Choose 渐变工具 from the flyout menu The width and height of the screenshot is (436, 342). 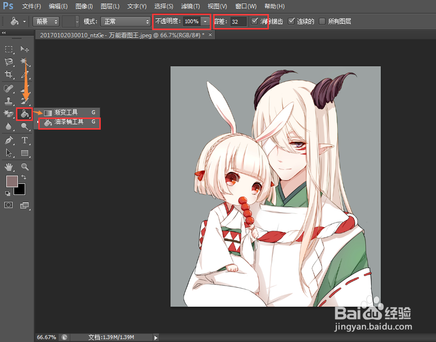point(65,112)
